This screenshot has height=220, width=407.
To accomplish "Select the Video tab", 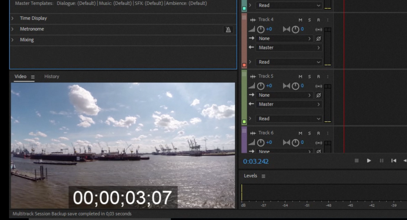I will pos(21,76).
